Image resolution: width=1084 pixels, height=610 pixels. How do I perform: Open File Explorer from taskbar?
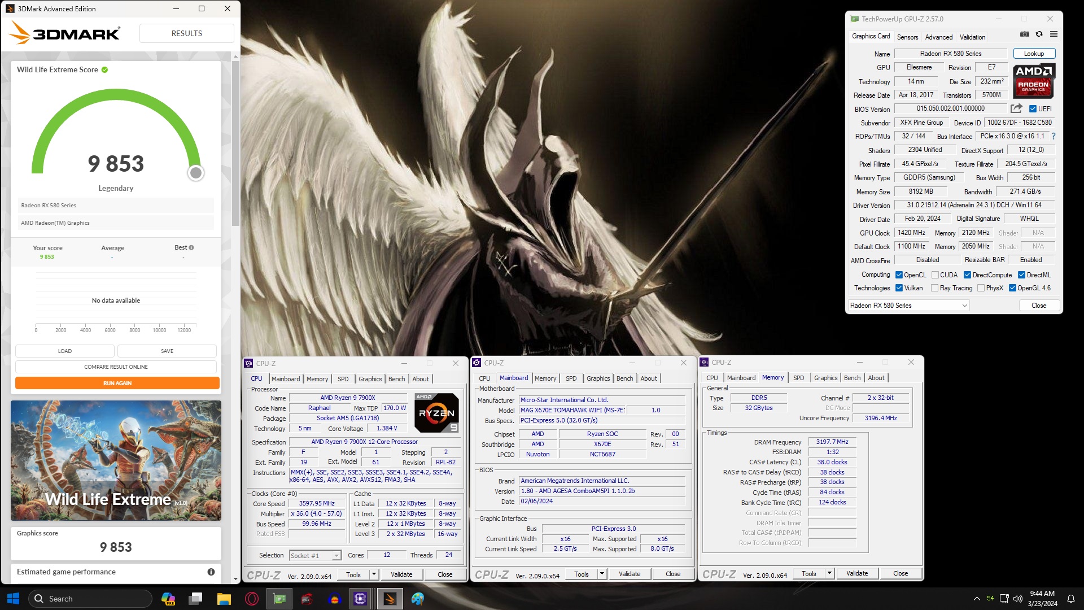pyautogui.click(x=224, y=599)
